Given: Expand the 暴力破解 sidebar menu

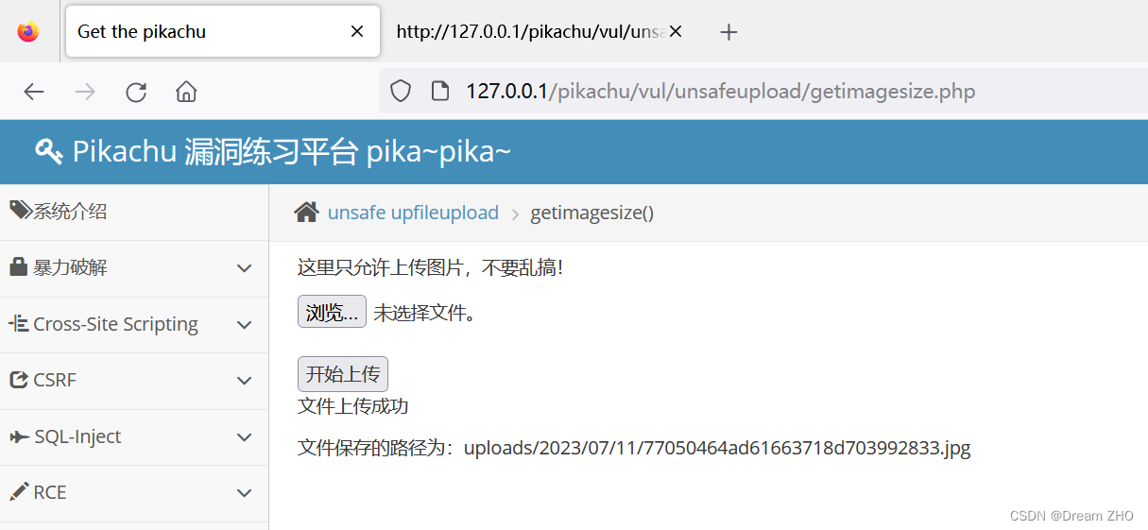Looking at the screenshot, I should tap(130, 268).
